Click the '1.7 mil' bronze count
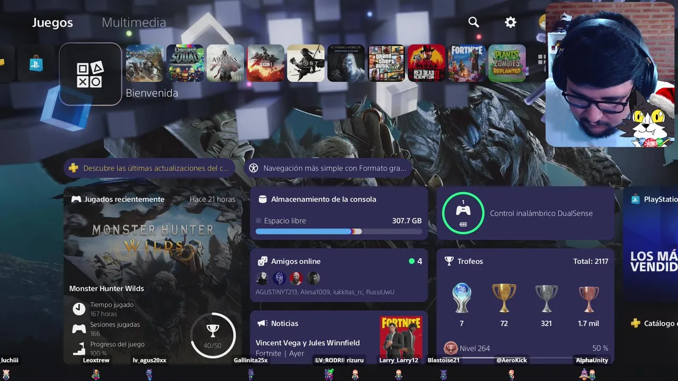Viewport: 678px width, 381px height. 589,323
